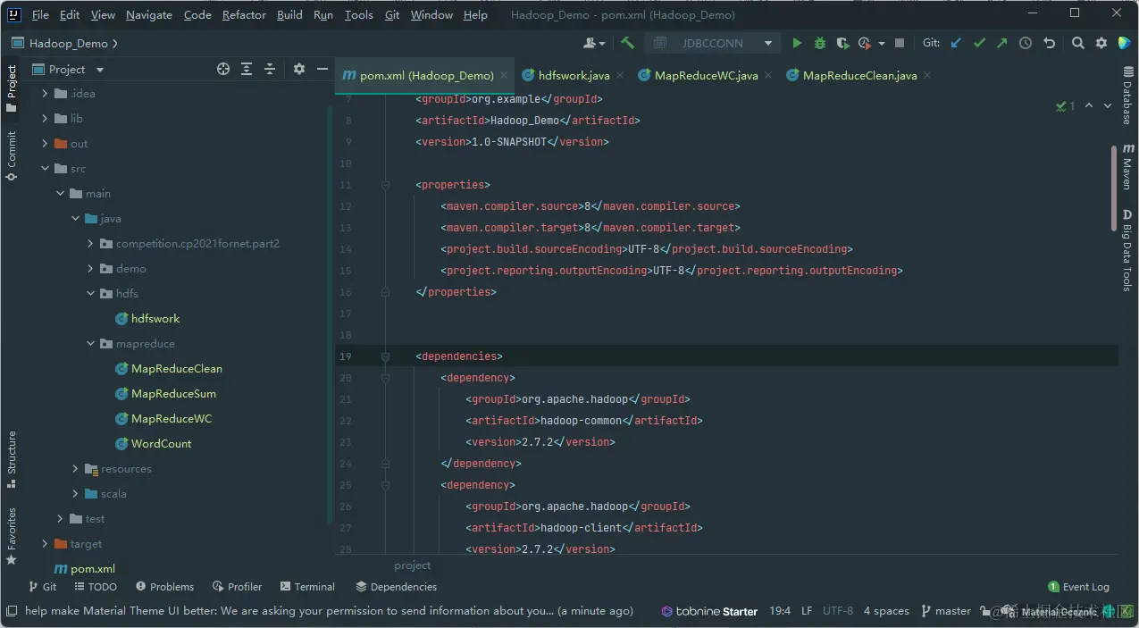This screenshot has height=628, width=1139.
Task: Click the tabnine Starter status widget
Action: [x=709, y=611]
